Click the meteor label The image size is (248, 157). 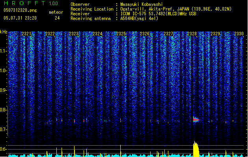[56, 12]
